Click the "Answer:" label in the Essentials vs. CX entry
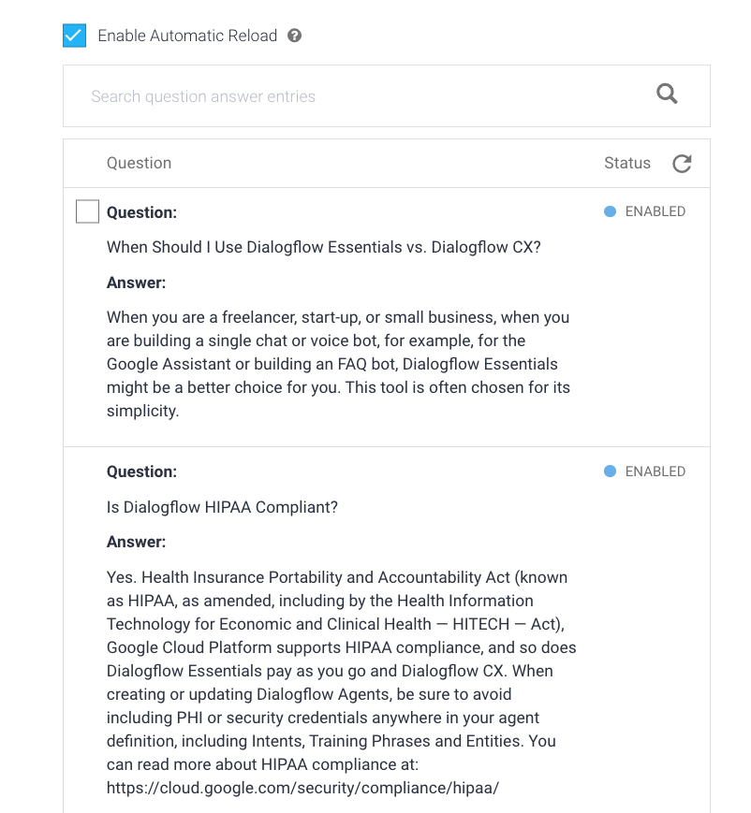The image size is (751, 813). pyautogui.click(x=136, y=283)
